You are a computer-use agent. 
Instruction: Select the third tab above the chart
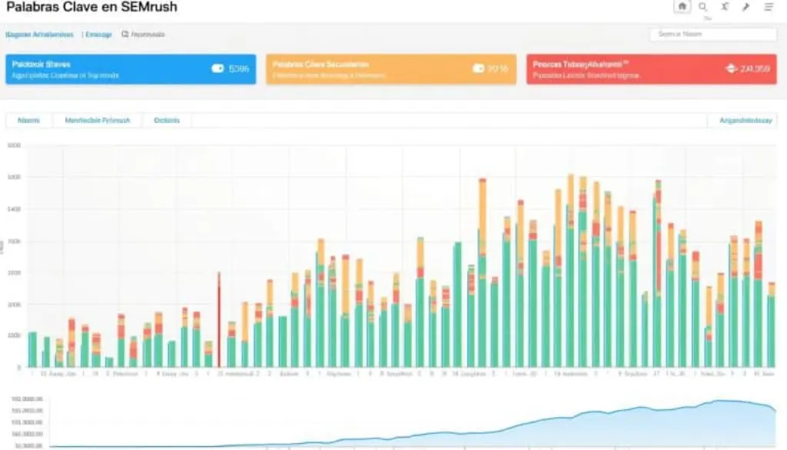[x=167, y=121]
